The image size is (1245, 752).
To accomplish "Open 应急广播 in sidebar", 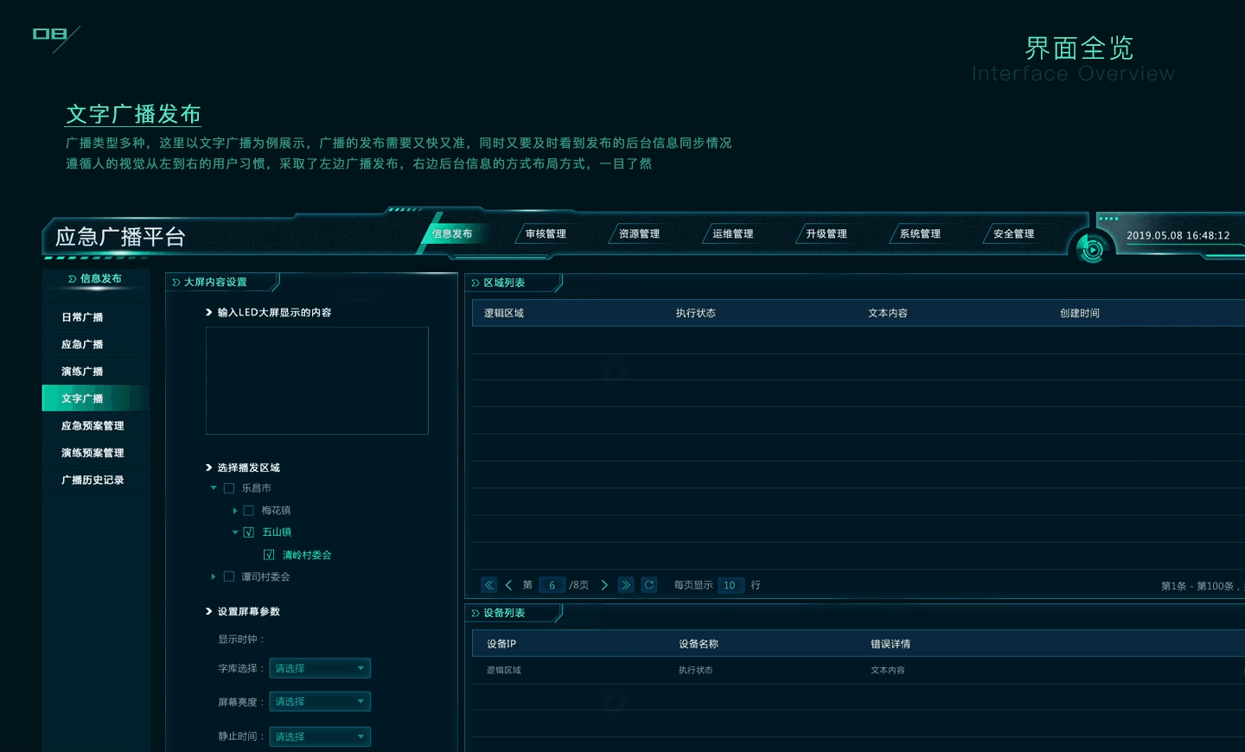I will [x=96, y=344].
